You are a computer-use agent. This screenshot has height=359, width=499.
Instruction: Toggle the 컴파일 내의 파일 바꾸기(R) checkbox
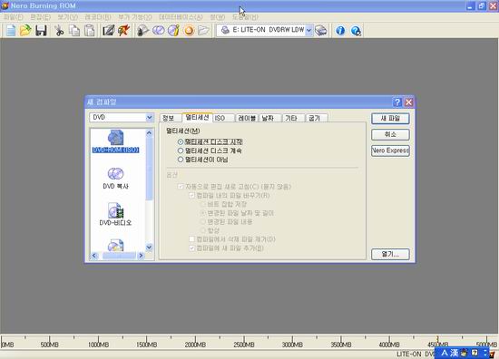point(192,195)
